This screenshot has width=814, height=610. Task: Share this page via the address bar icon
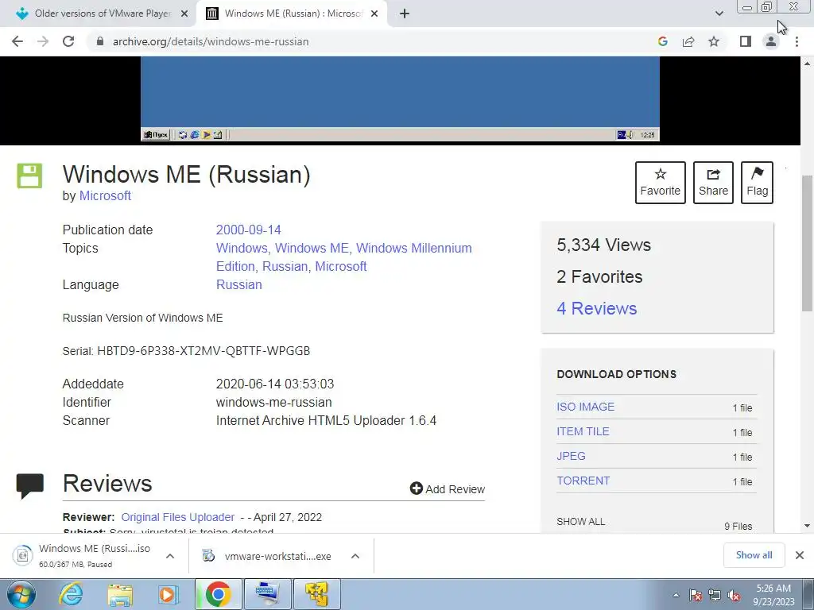(x=688, y=41)
